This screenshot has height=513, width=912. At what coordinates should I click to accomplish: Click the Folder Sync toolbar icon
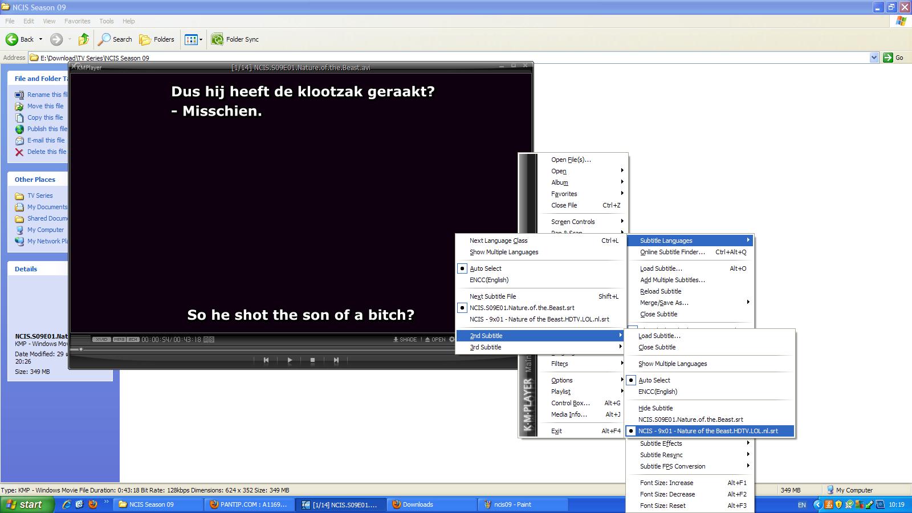coord(217,39)
